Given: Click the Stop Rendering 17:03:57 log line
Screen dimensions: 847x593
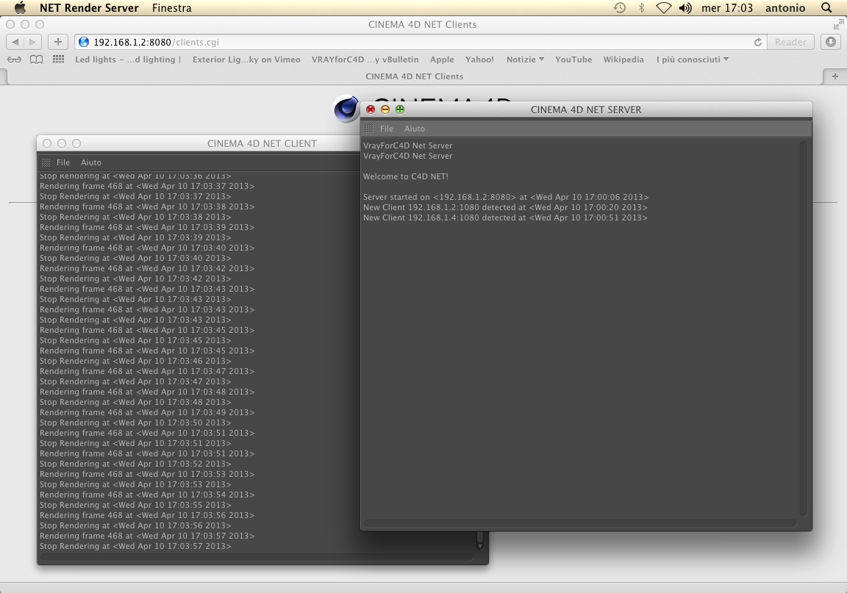Looking at the screenshot, I should tap(135, 546).
